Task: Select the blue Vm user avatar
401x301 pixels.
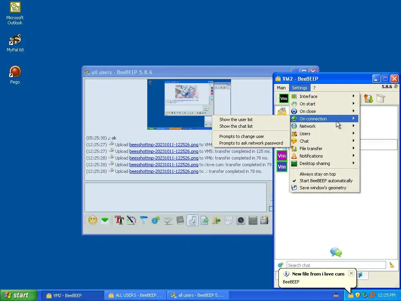Action: 282,167
